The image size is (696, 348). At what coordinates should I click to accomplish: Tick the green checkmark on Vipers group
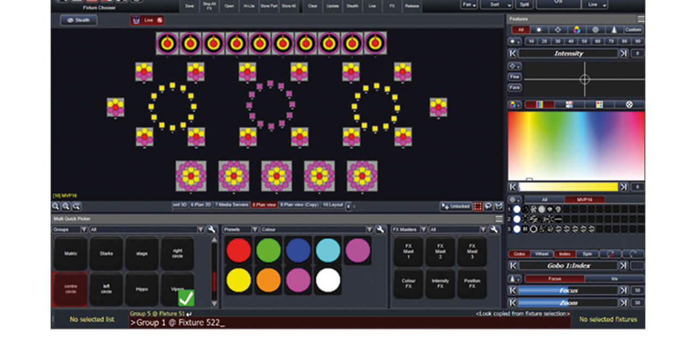(x=186, y=298)
